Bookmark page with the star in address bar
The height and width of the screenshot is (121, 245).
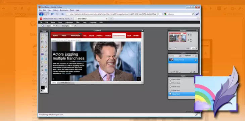click(x=158, y=14)
